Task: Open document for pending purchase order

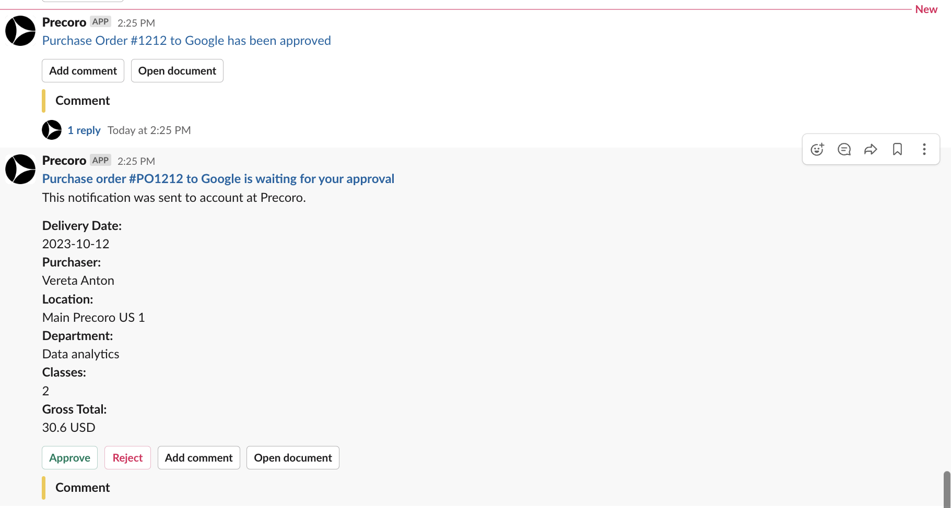Action: tap(292, 457)
